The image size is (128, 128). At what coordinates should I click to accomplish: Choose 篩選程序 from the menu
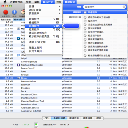coord(44,19)
